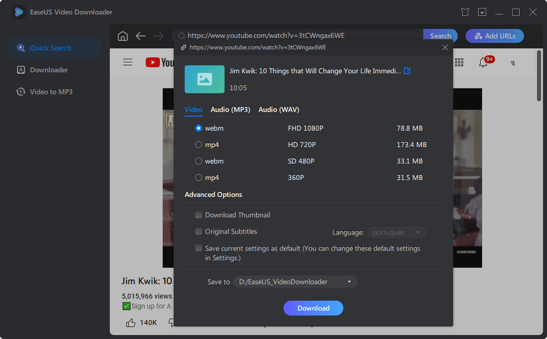The width and height of the screenshot is (547, 339).
Task: Open the title bar dropdown menu icon
Action: pos(482,12)
